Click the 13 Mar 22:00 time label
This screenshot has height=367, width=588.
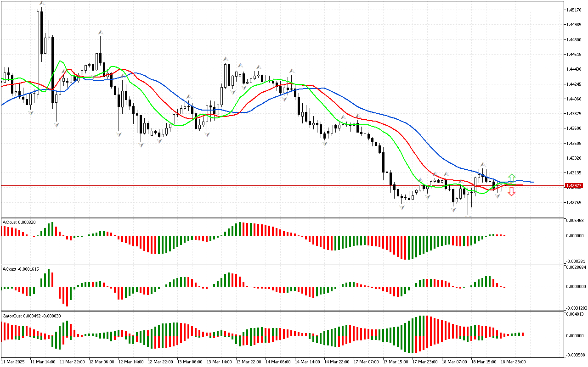click(x=249, y=362)
